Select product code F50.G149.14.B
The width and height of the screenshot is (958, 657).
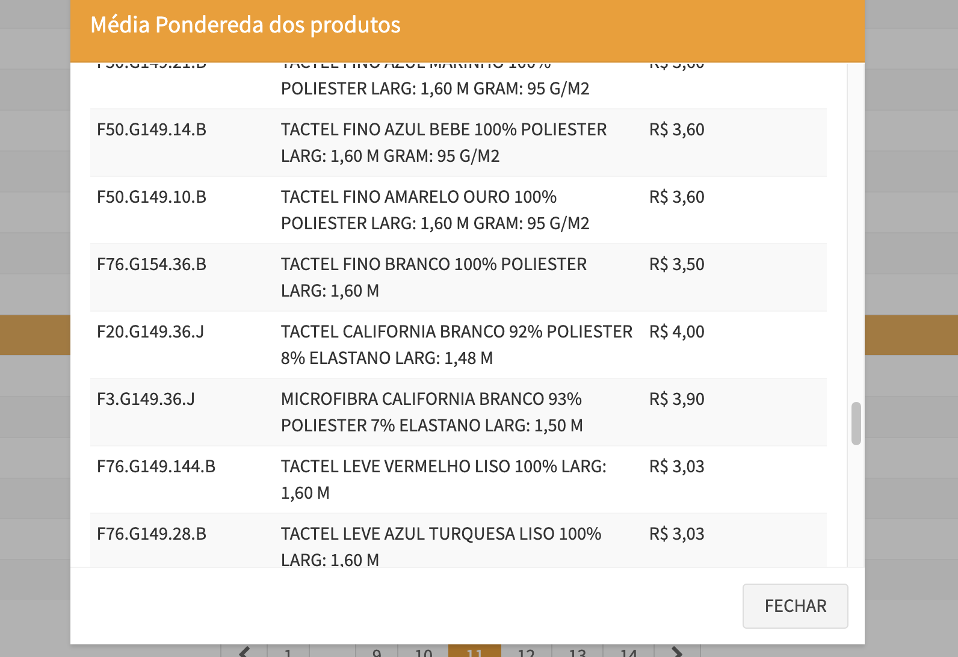[152, 130]
